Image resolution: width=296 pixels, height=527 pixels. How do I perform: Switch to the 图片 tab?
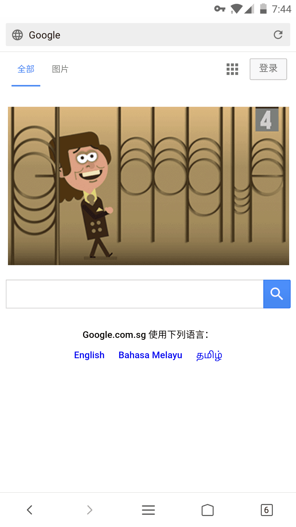tap(60, 69)
